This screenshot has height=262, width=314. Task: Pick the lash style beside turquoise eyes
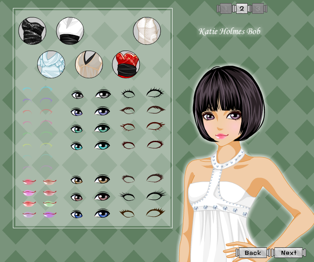tap(143, 144)
